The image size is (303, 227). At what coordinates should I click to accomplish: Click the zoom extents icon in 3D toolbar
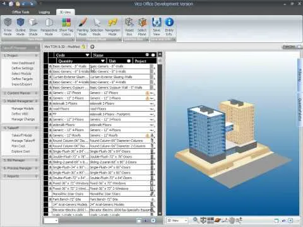(239, 220)
